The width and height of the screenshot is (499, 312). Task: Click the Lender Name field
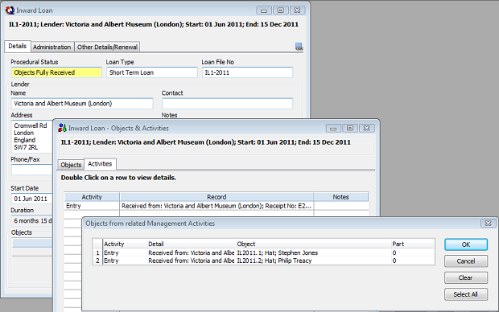[x=82, y=104]
